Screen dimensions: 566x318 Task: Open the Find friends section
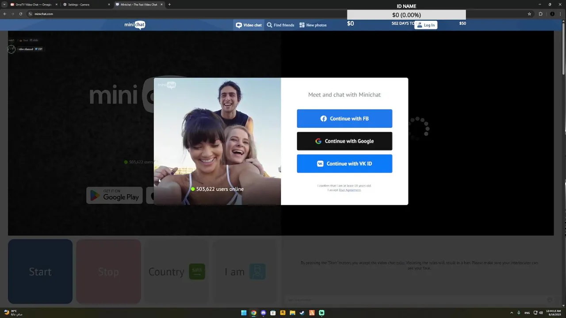280,25
